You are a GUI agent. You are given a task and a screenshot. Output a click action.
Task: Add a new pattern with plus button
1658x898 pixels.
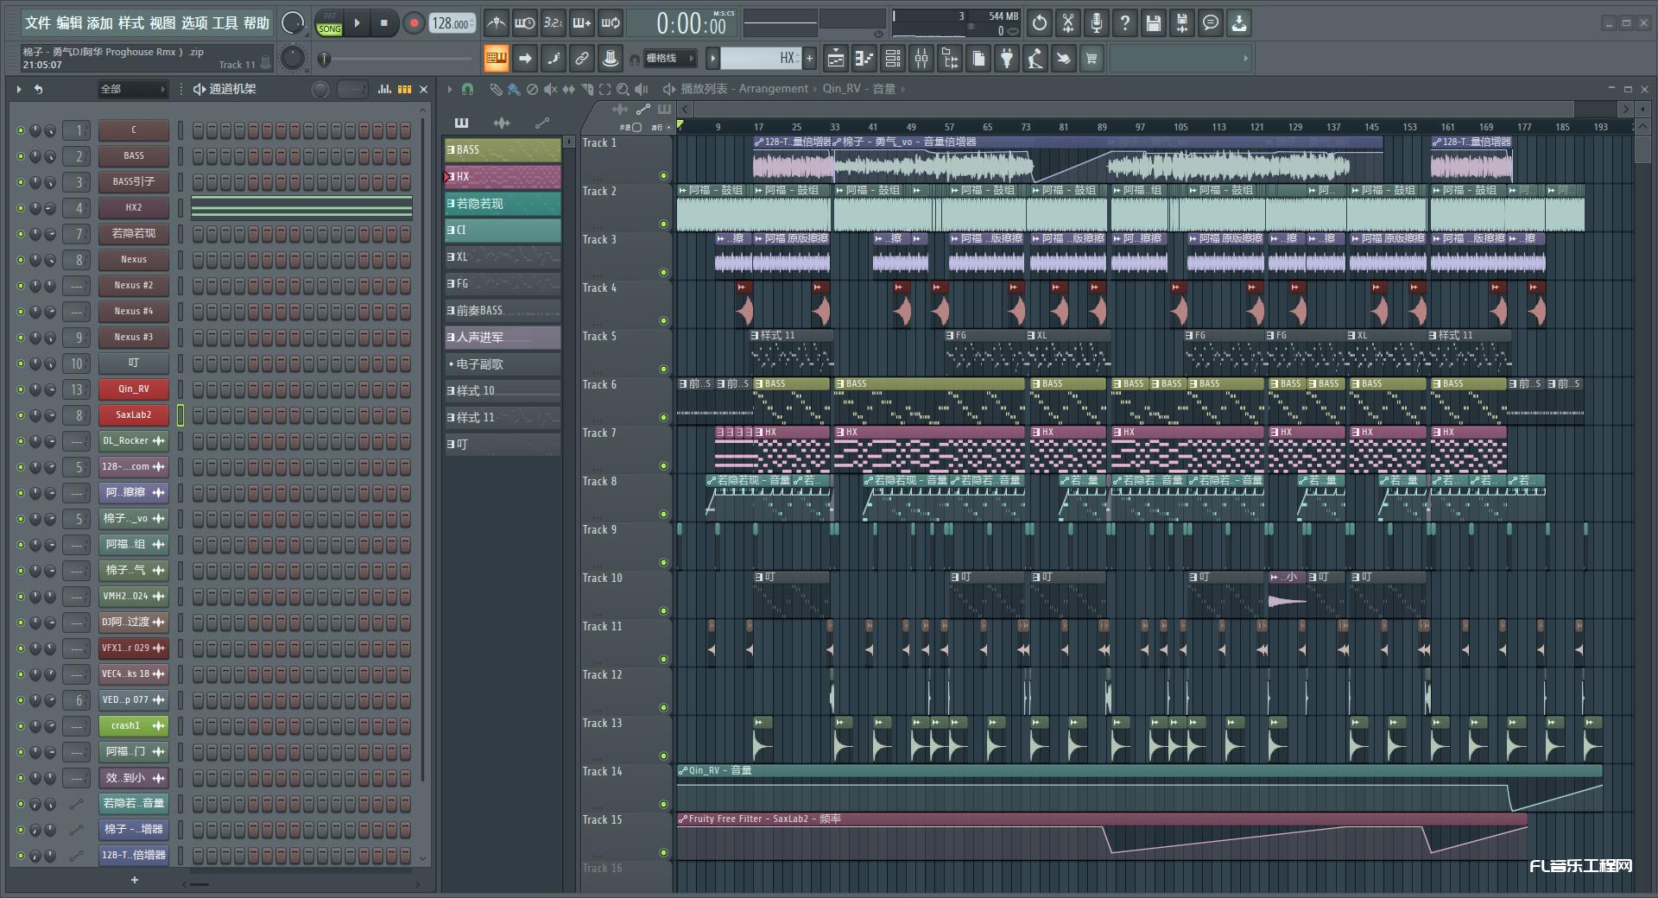[x=809, y=59]
